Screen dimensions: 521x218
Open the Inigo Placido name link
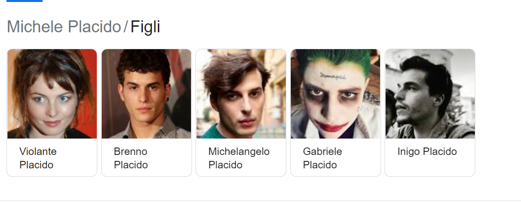pyautogui.click(x=427, y=151)
